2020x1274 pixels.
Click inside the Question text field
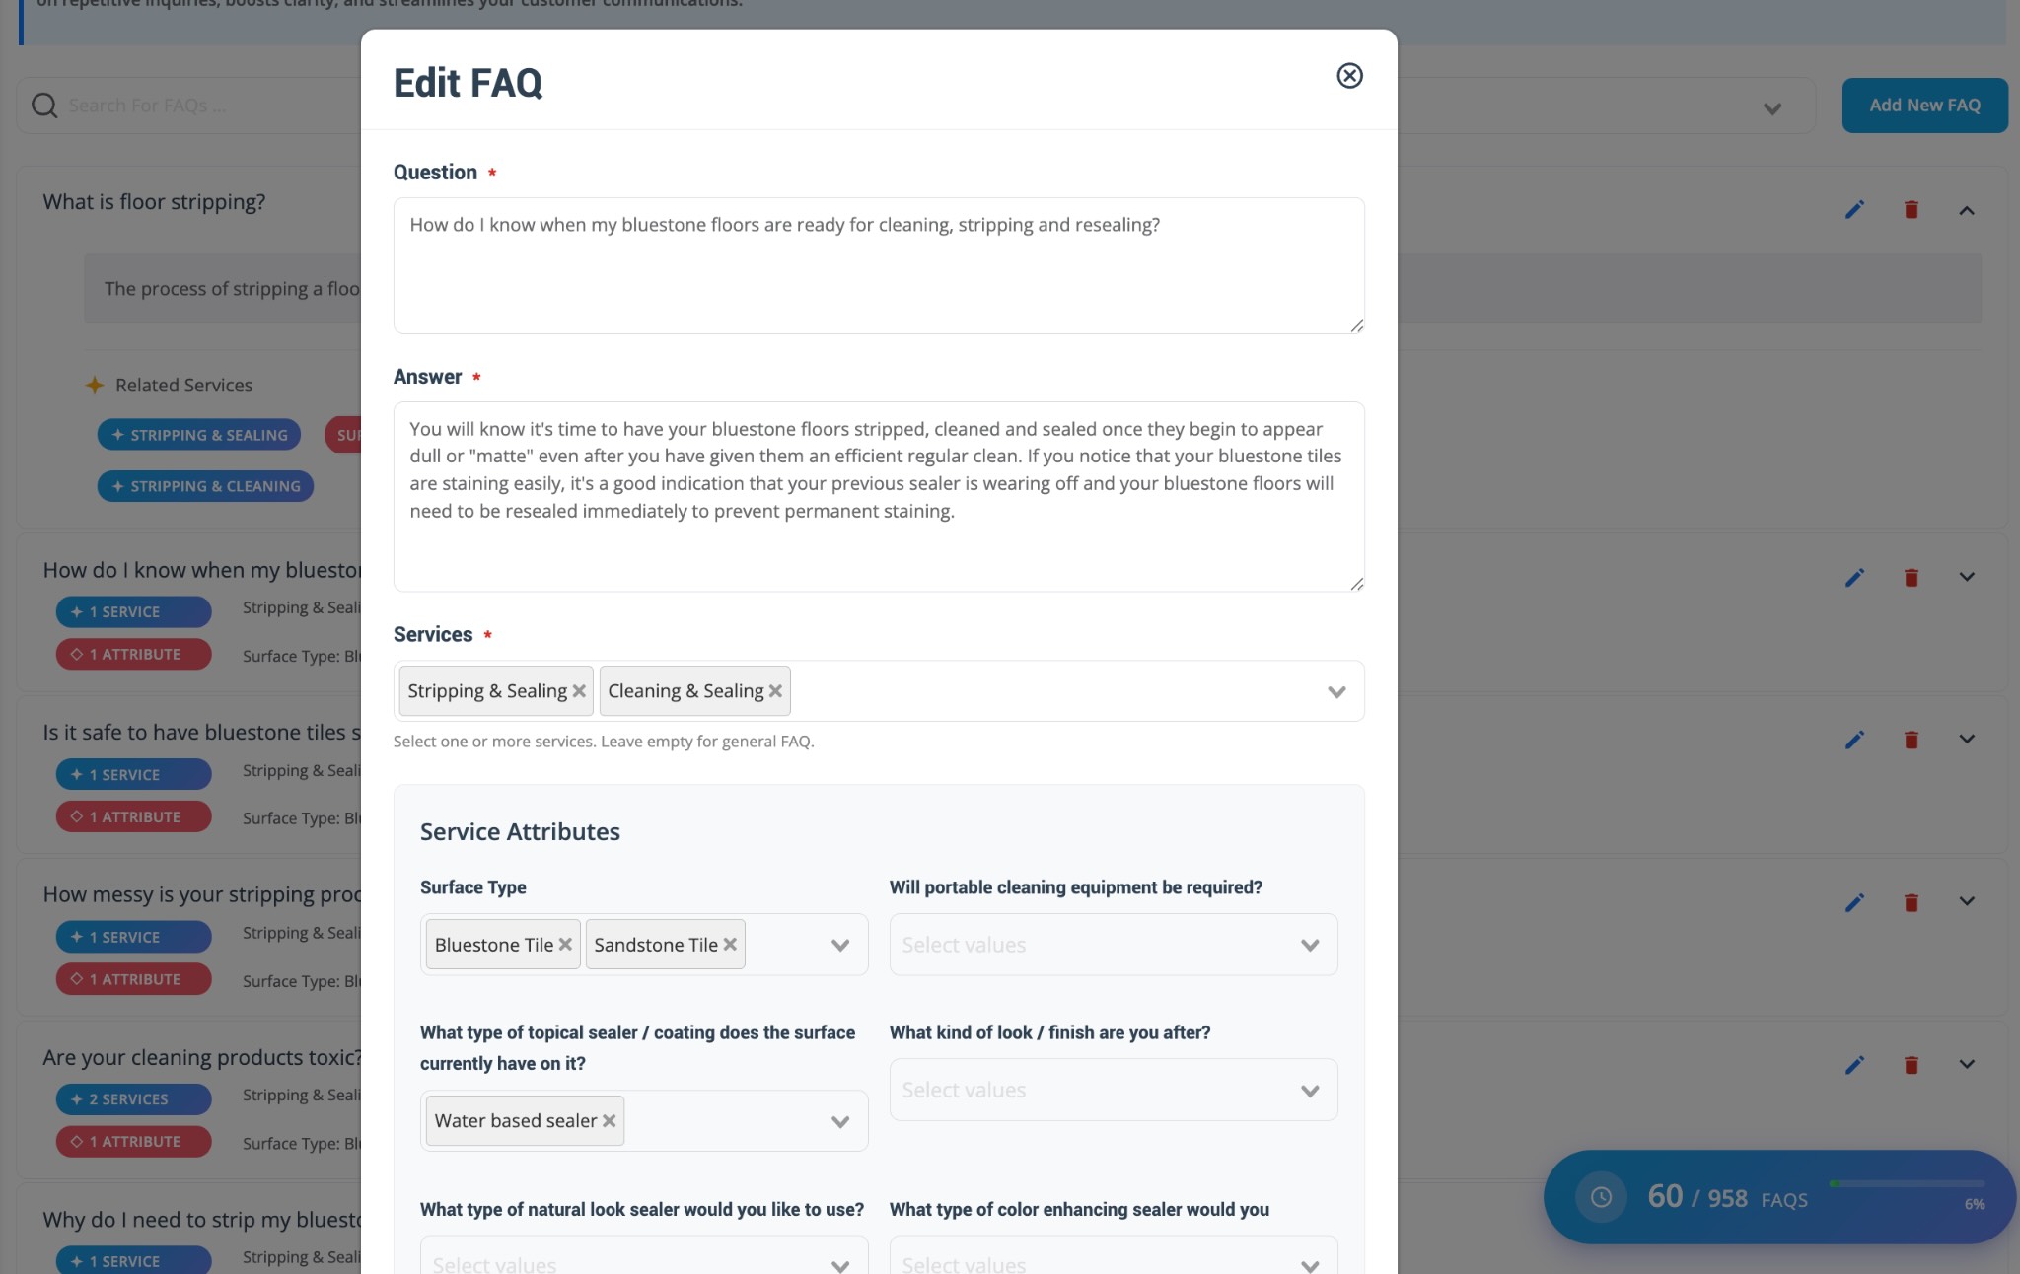[878, 264]
